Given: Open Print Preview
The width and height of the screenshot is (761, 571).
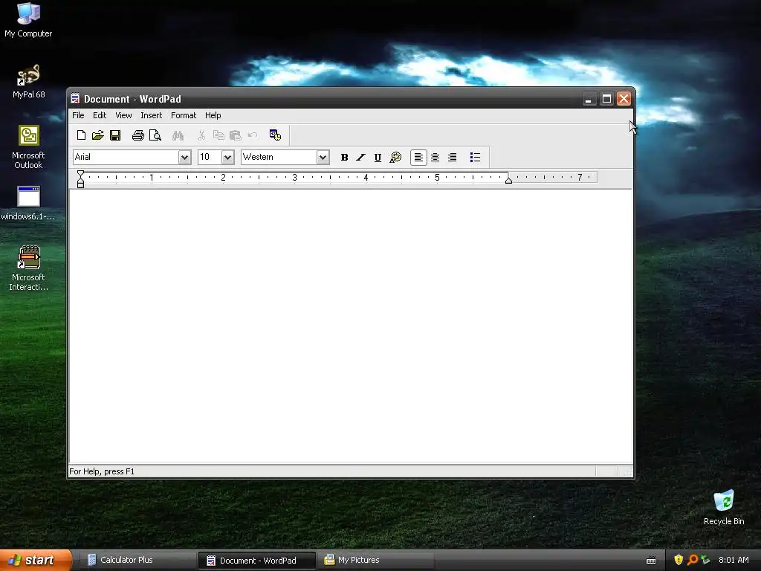Looking at the screenshot, I should 155,135.
